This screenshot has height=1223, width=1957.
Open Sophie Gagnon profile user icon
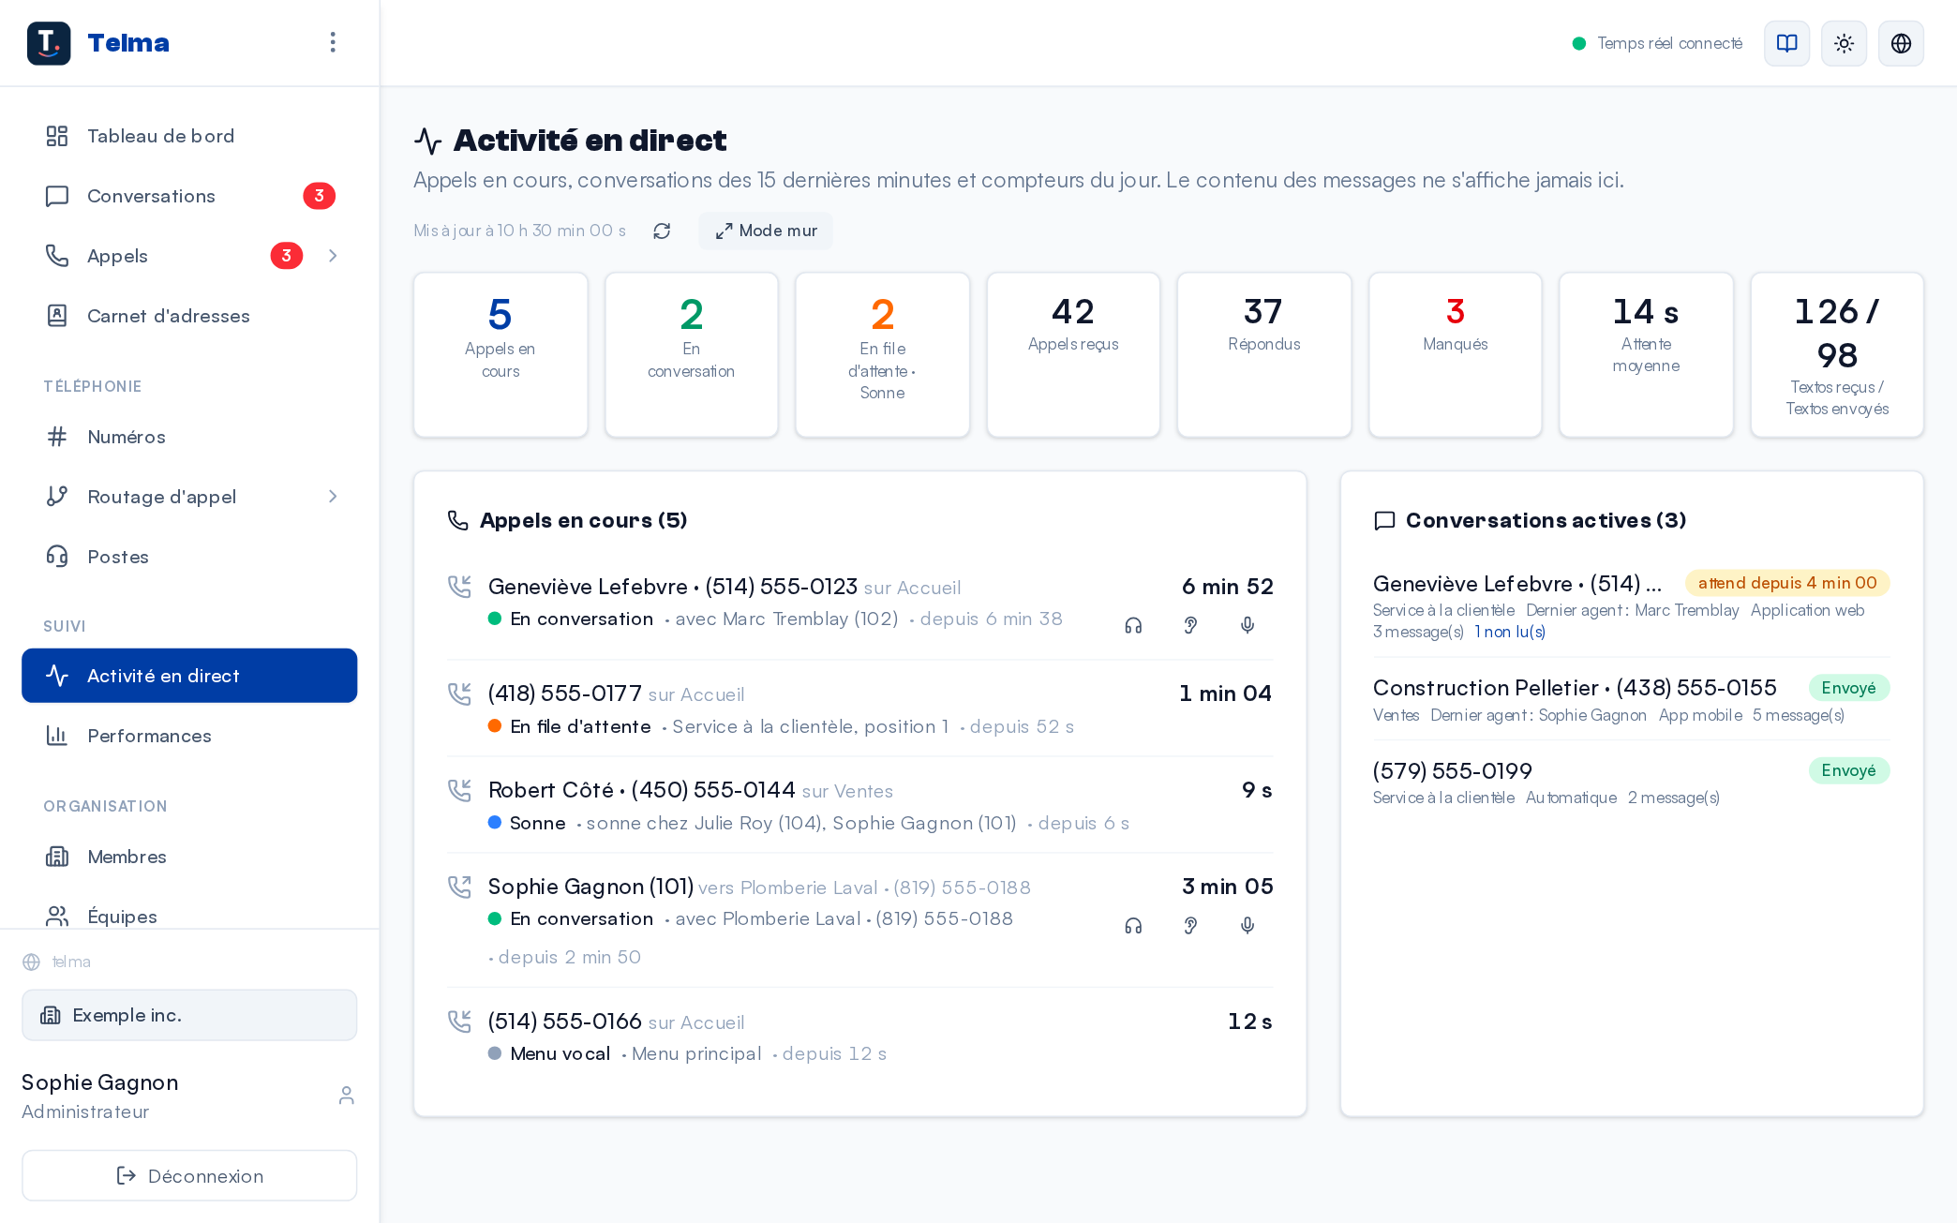(x=347, y=1096)
